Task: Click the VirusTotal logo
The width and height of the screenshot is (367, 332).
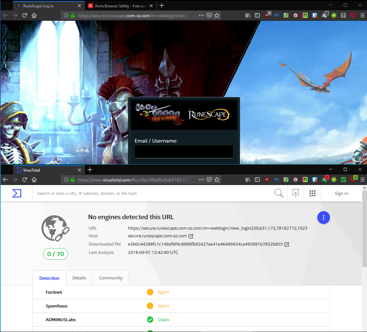Action: [17, 193]
